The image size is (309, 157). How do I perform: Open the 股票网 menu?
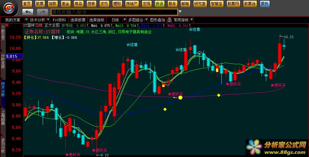click(x=233, y=4)
